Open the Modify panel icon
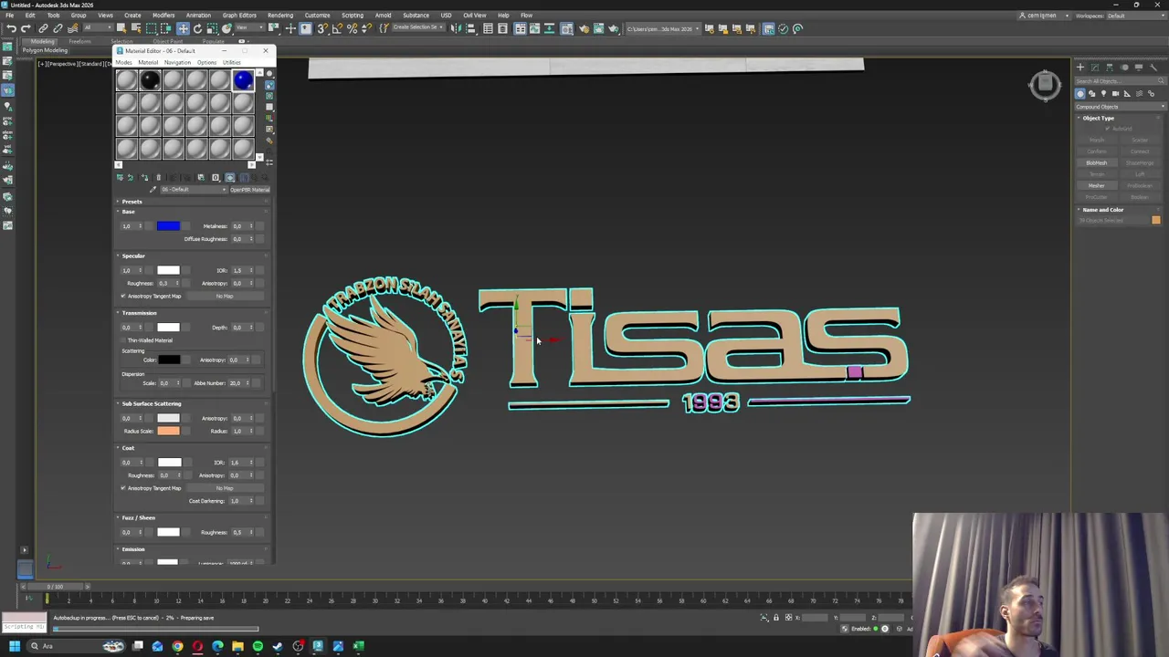 tap(1095, 68)
